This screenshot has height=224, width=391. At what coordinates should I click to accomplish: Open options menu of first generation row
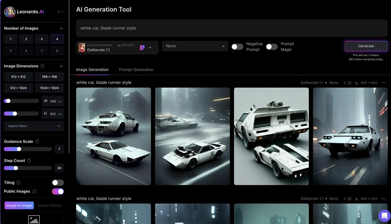(384, 83)
